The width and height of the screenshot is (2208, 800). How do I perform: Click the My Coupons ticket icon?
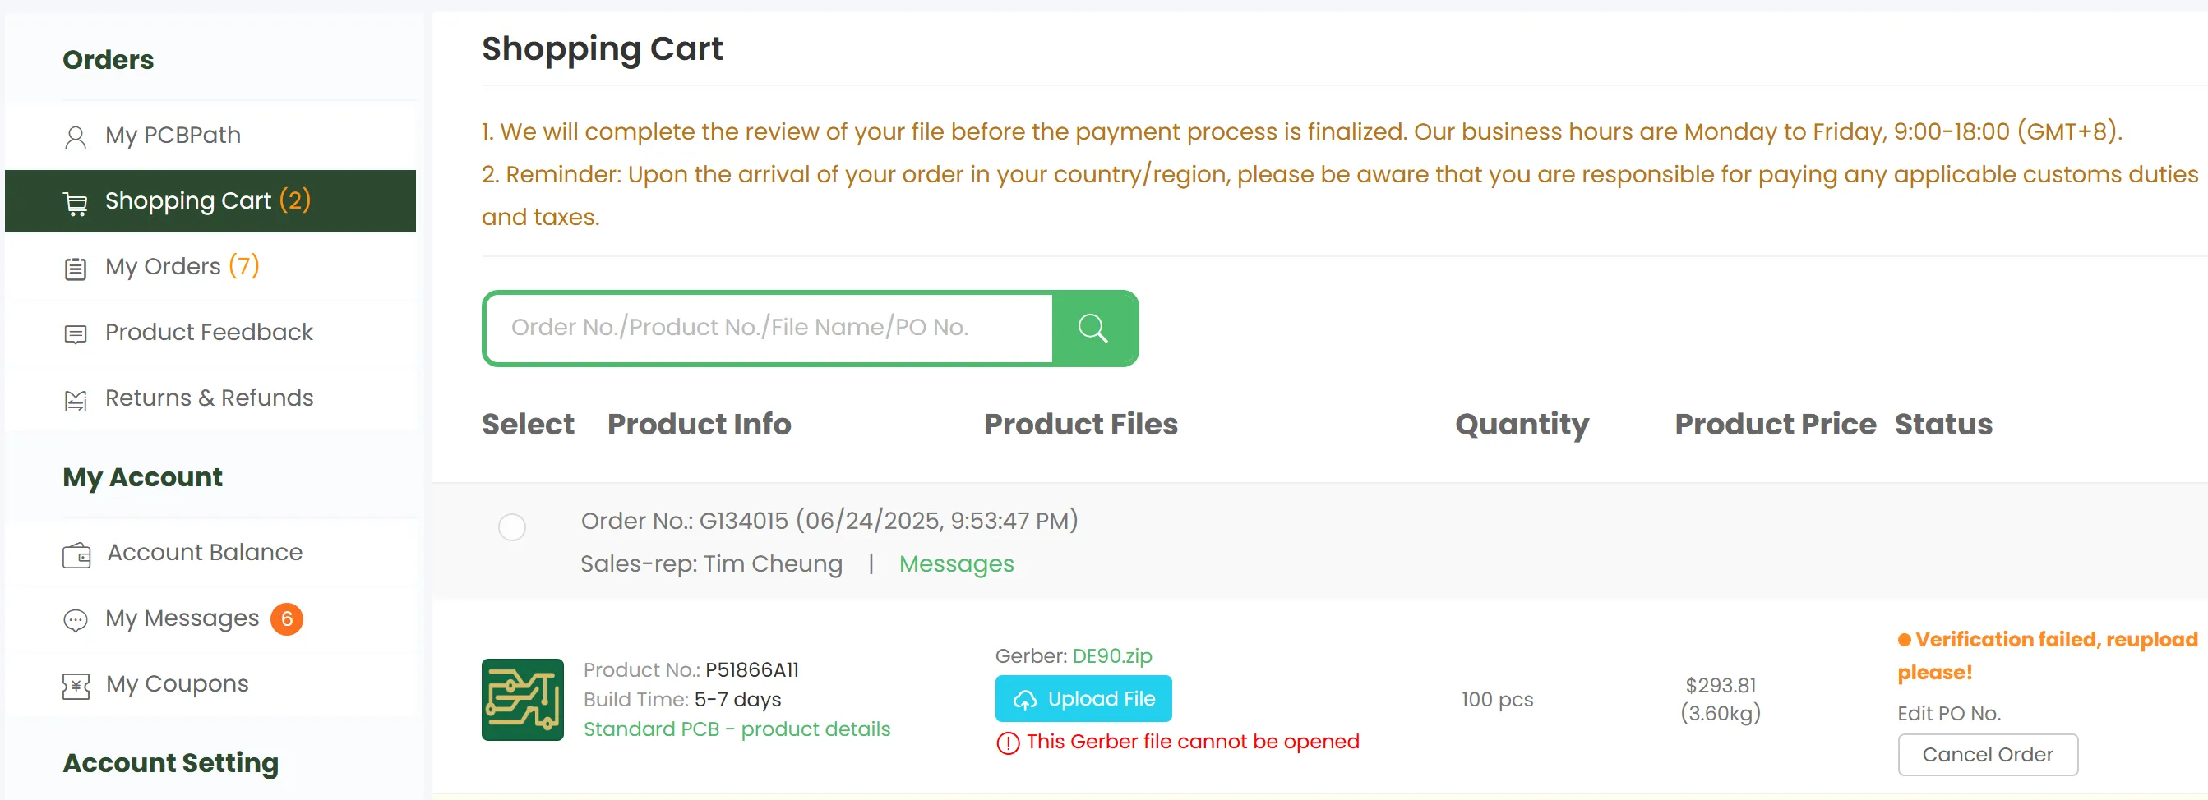76,686
